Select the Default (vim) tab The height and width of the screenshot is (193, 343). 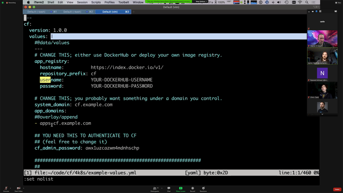tap(113, 12)
